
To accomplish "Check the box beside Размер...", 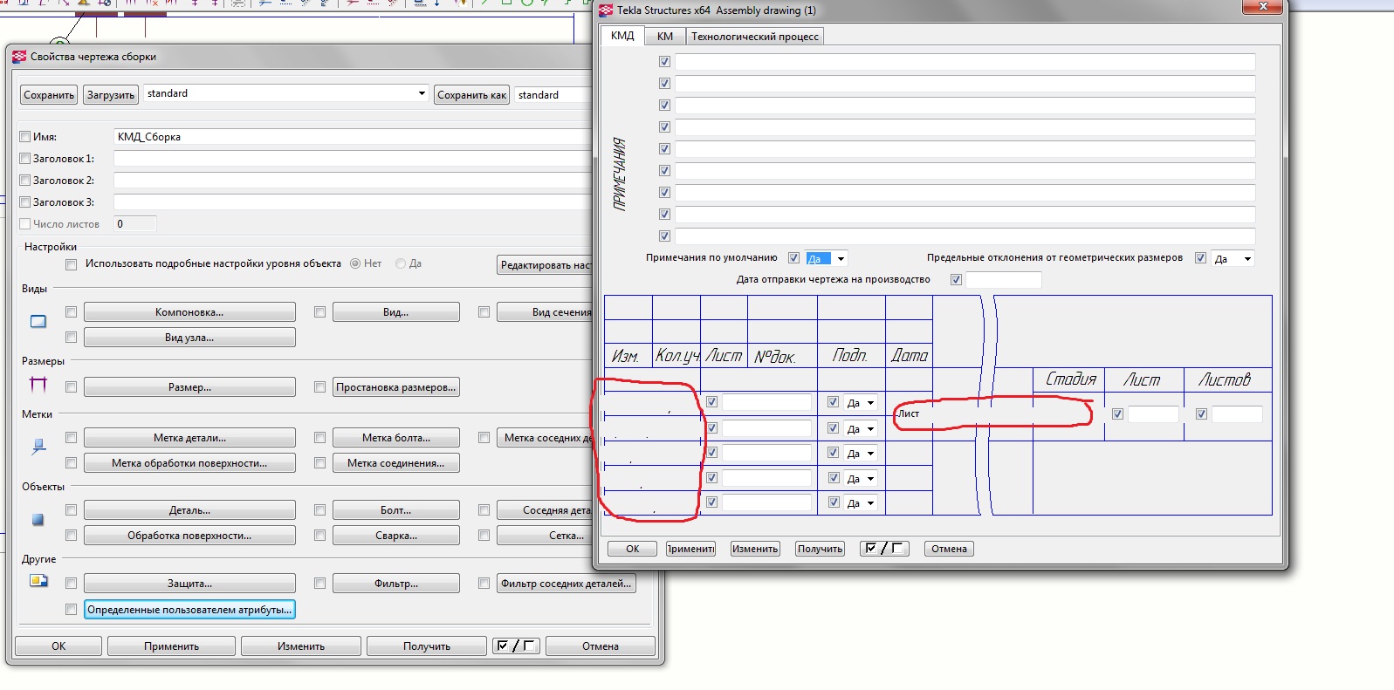I will pyautogui.click(x=72, y=387).
